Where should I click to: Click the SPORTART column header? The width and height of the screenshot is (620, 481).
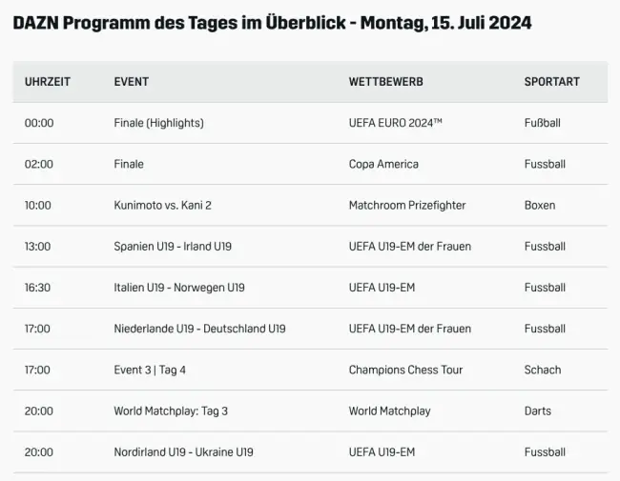click(551, 82)
